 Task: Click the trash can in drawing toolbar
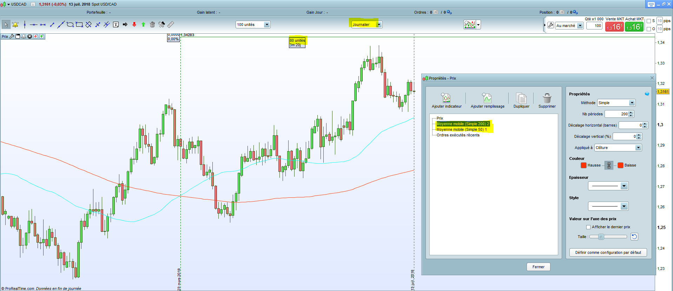152,25
